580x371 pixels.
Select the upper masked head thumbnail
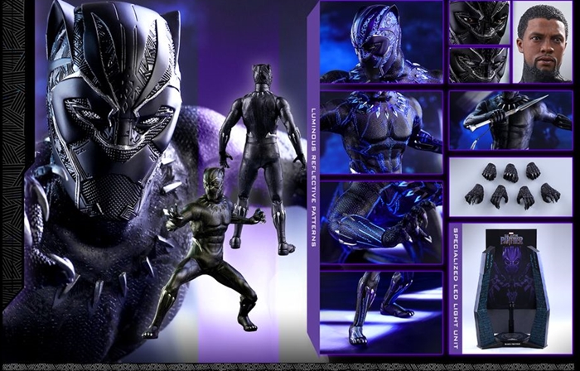point(480,22)
